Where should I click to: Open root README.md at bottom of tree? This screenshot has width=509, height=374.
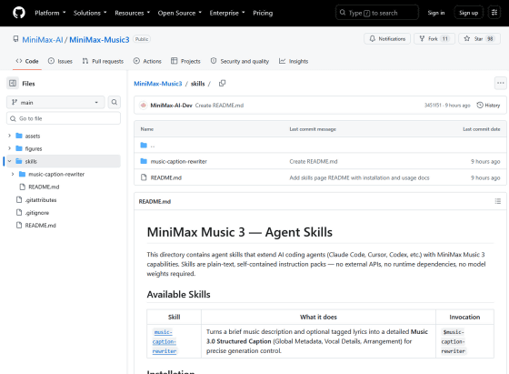click(x=40, y=225)
